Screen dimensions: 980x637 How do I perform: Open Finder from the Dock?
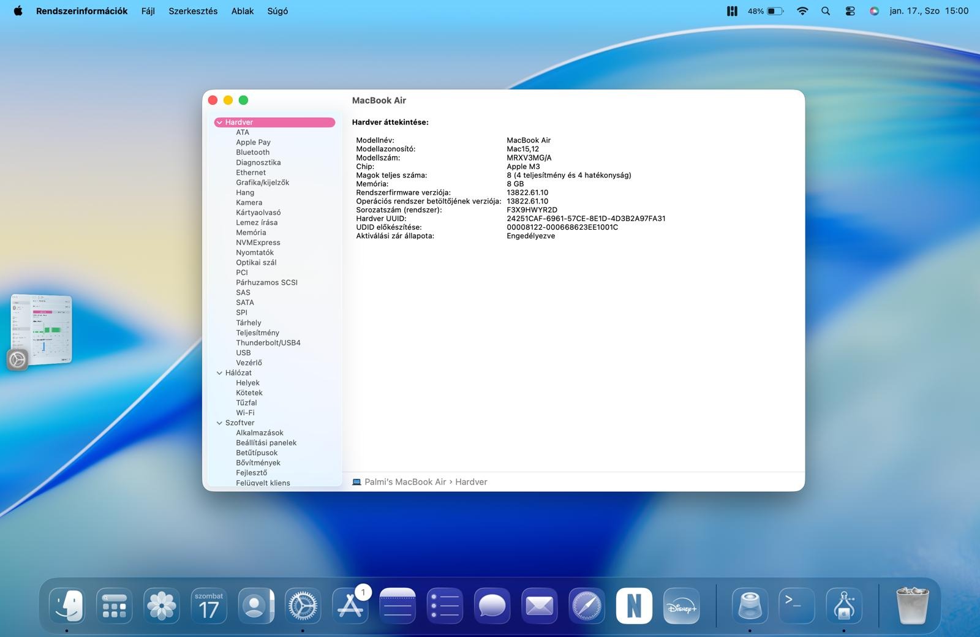point(67,606)
